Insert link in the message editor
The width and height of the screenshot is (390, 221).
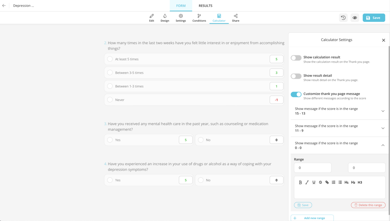click(327, 182)
